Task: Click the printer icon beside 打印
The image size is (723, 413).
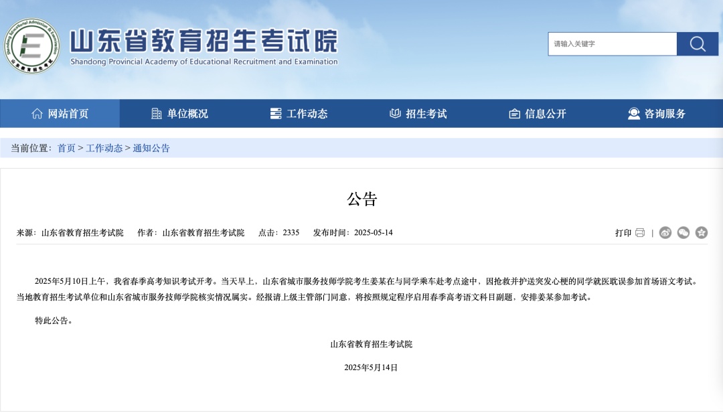Action: coord(640,233)
